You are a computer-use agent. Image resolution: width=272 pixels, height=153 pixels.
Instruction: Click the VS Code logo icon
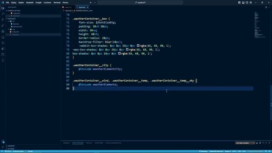pyautogui.click(x=3, y=3)
